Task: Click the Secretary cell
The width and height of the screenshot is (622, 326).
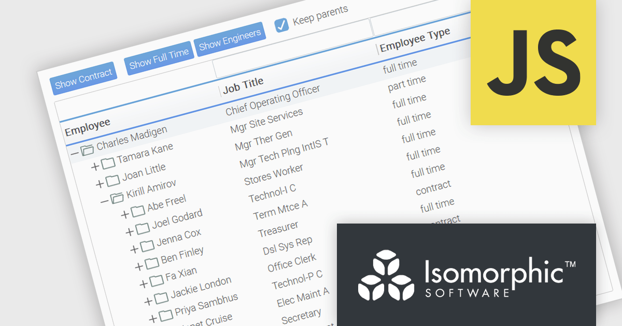Action: pyautogui.click(x=301, y=317)
